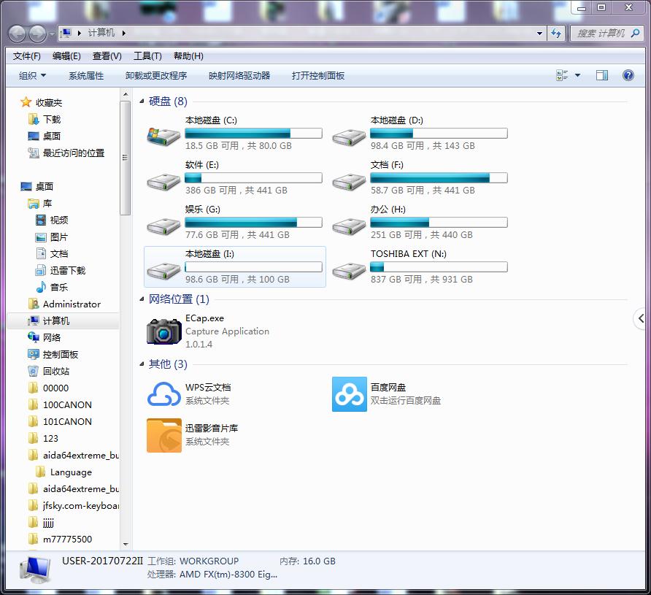Viewport: 651px width, 595px height.
Task: Open 最近访问的位置 in sidebar
Action: pos(74,153)
